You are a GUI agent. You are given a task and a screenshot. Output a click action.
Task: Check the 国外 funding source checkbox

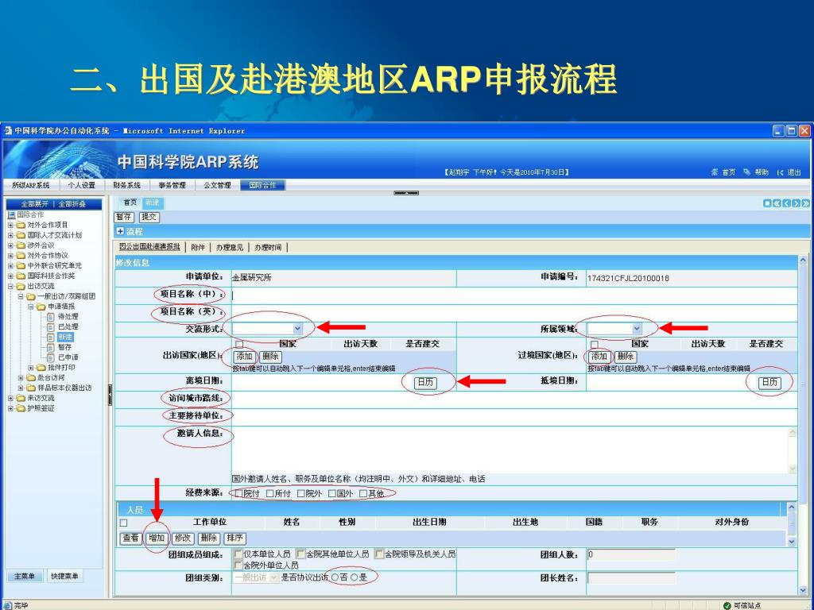[332, 493]
